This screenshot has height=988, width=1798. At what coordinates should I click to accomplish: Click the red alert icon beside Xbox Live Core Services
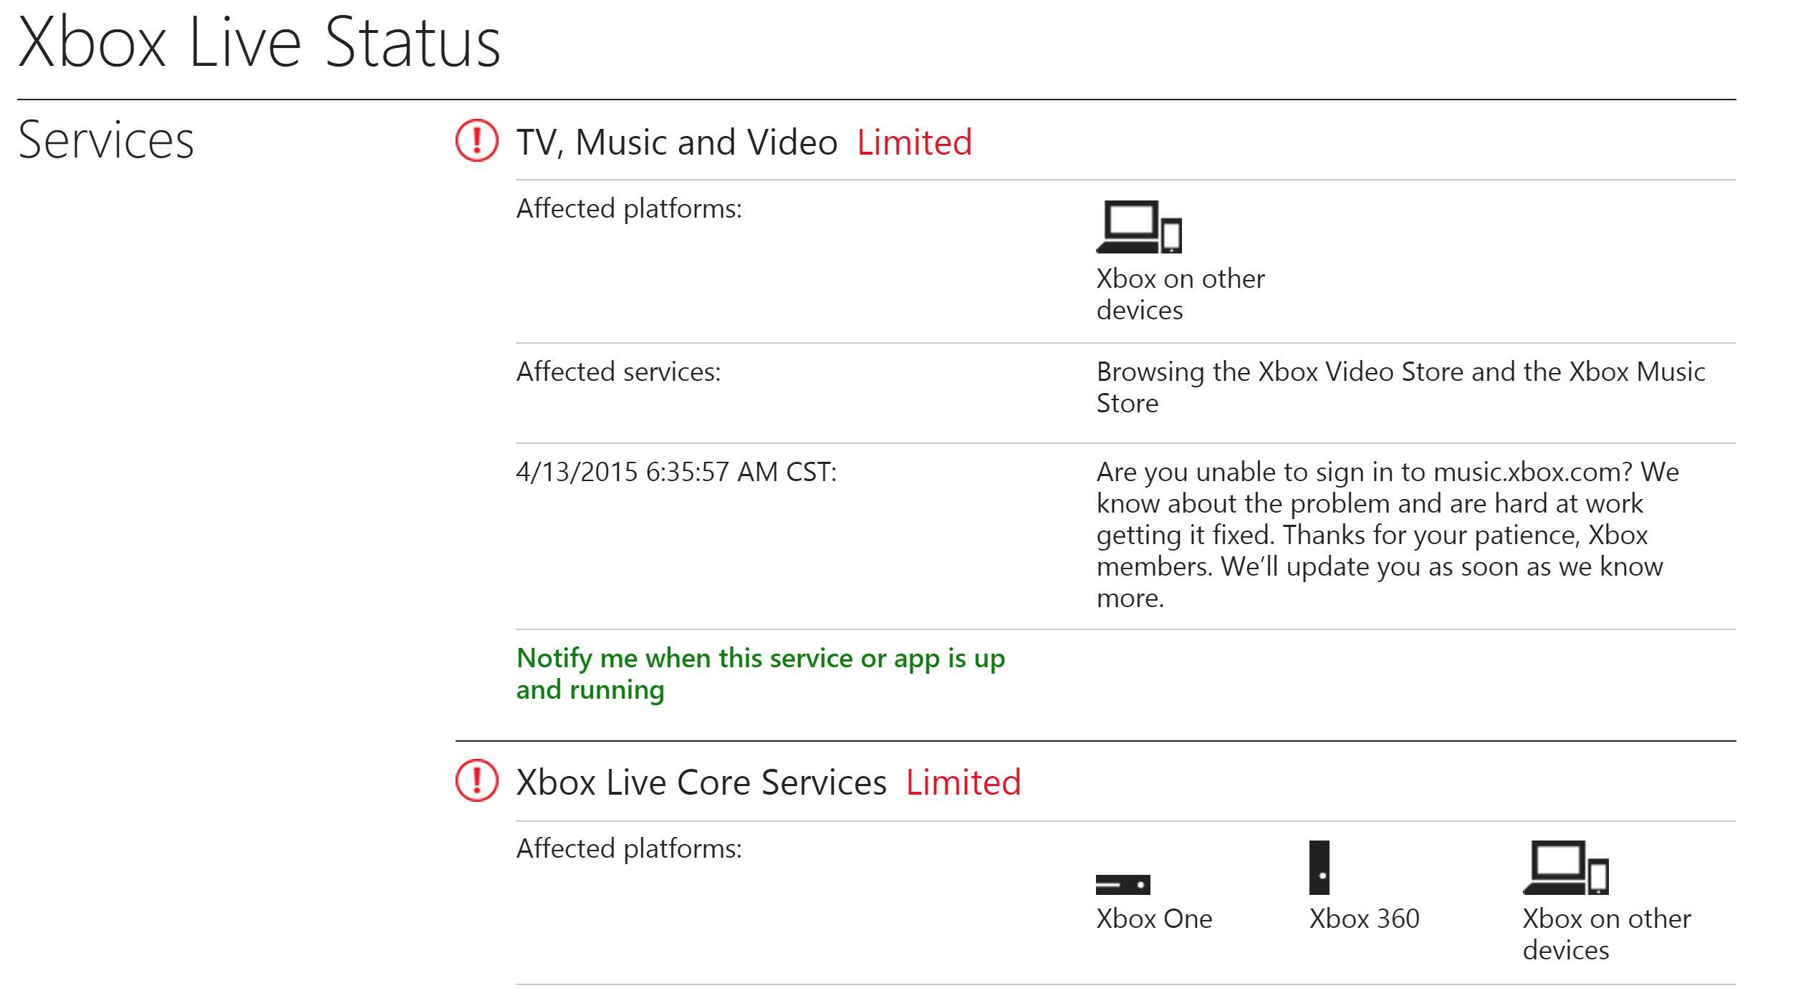tap(476, 780)
